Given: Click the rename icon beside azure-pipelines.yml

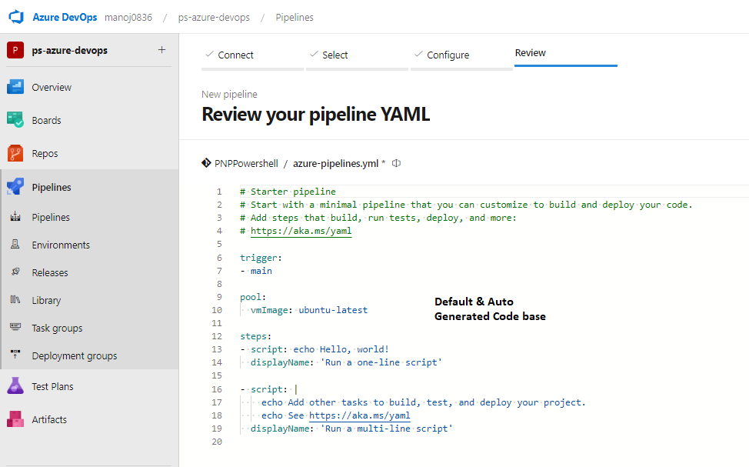Looking at the screenshot, I should 396,163.
